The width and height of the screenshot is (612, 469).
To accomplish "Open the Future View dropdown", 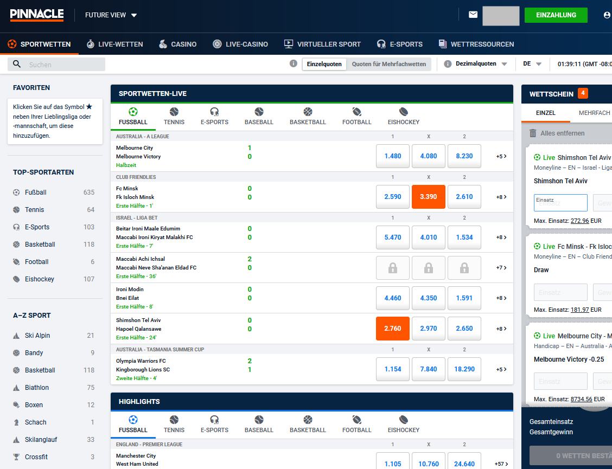I will point(111,15).
